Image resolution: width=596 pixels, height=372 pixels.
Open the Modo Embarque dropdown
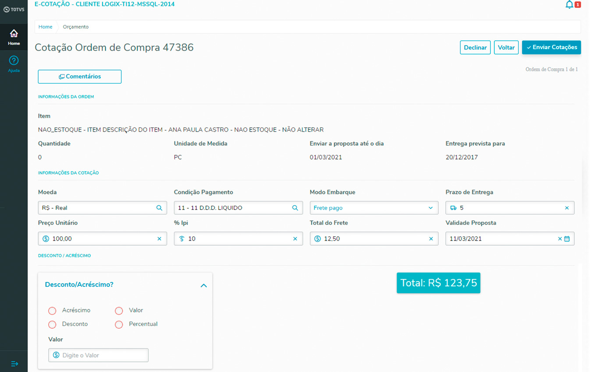tap(374, 208)
